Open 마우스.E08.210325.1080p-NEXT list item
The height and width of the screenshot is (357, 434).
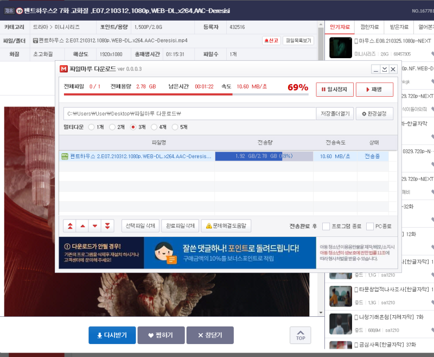(x=395, y=41)
